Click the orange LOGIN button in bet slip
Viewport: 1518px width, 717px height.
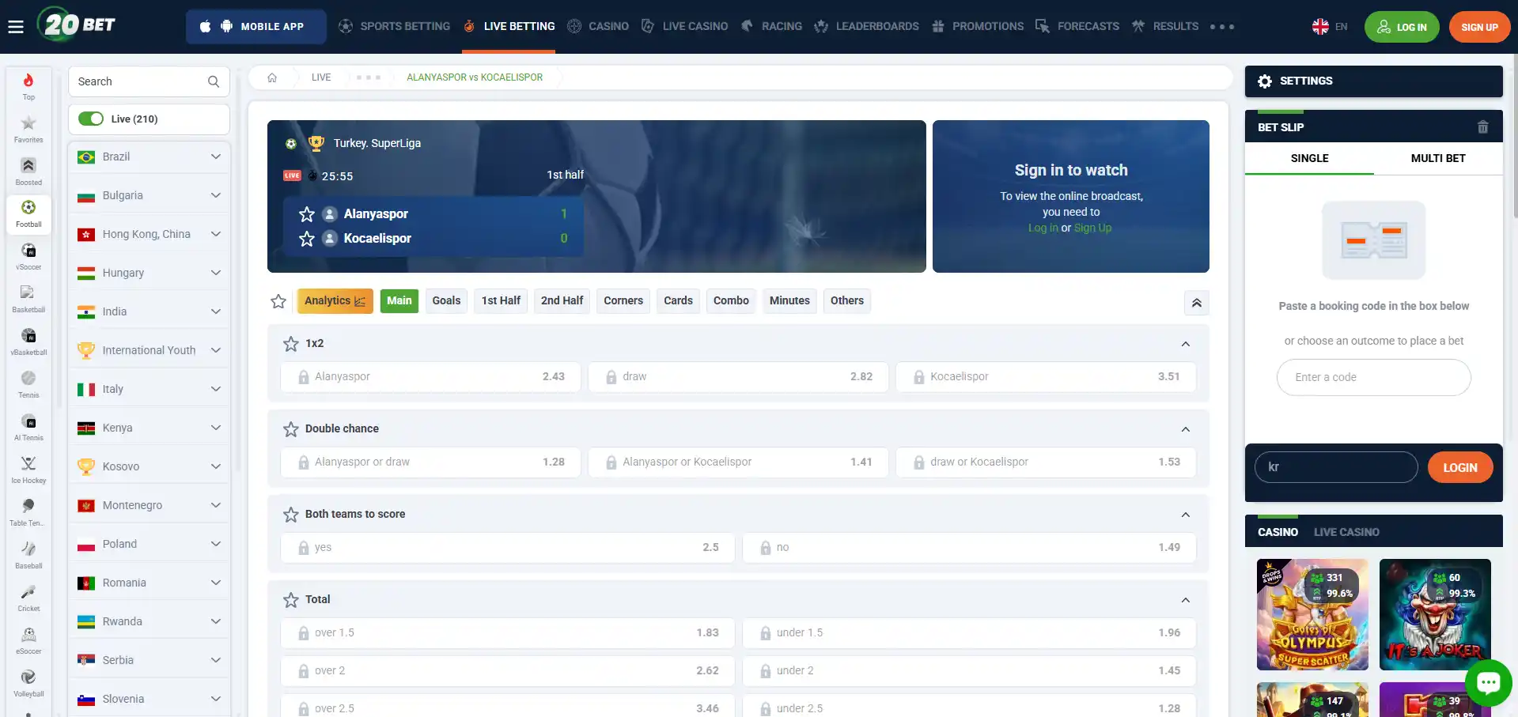pyautogui.click(x=1460, y=467)
